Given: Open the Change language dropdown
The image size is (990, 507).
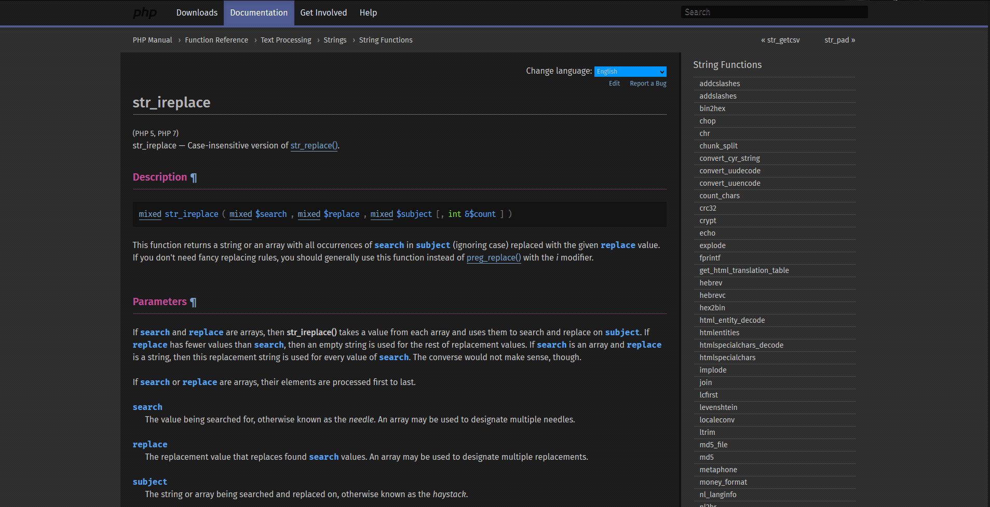Looking at the screenshot, I should click(x=630, y=72).
